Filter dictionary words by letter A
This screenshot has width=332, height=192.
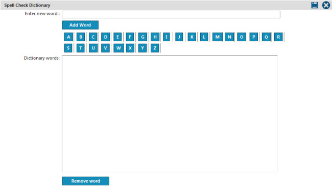[68, 37]
